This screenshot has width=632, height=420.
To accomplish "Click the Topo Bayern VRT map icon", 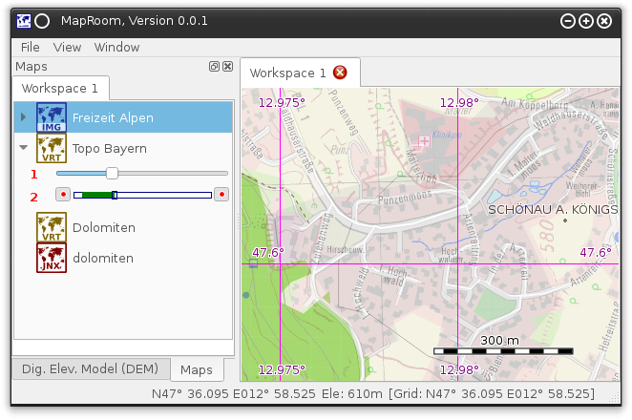I will [52, 148].
